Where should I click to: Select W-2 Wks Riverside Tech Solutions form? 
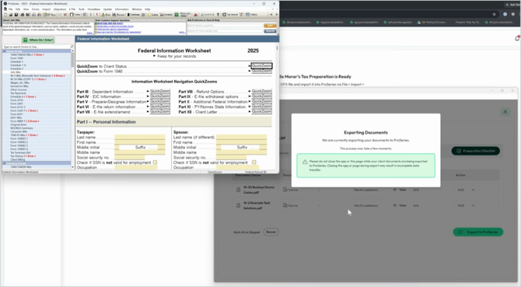pos(37,75)
